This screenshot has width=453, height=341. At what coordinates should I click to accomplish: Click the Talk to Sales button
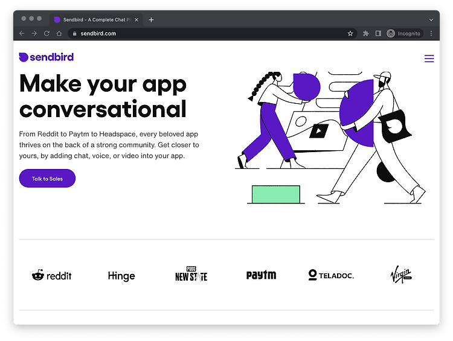[x=47, y=179]
